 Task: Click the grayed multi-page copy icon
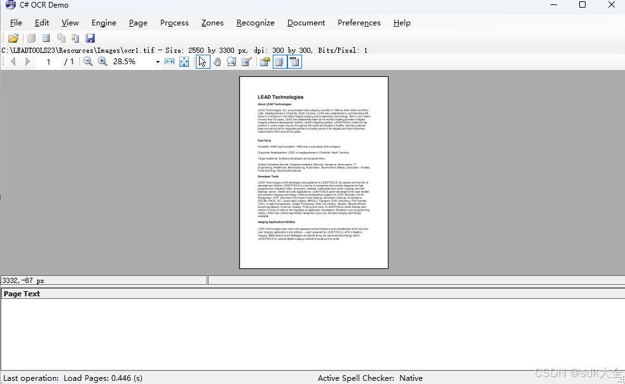61,38
